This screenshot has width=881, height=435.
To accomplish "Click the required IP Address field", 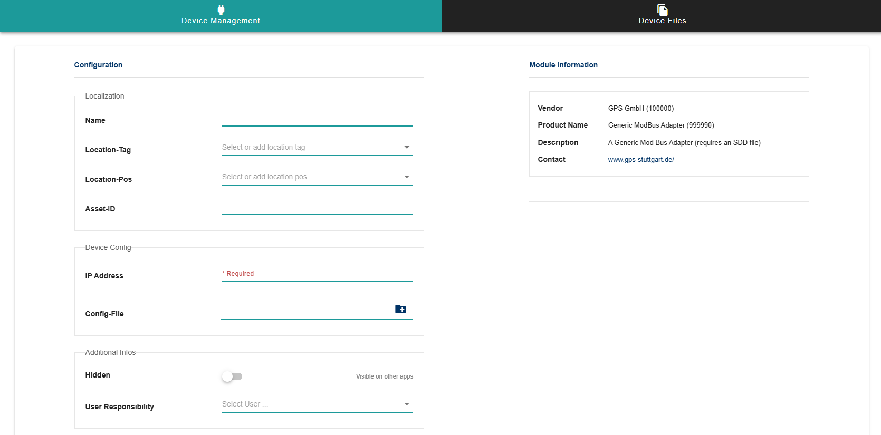I will pos(317,274).
